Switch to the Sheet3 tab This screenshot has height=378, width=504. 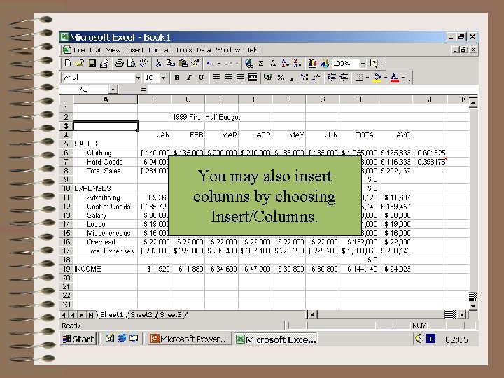pyautogui.click(x=170, y=315)
